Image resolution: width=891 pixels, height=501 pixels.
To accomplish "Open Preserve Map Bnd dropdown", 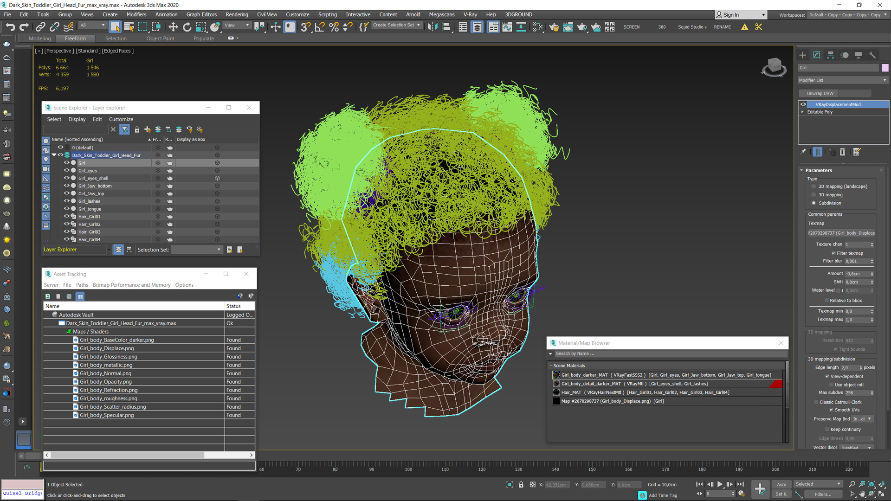I will pyautogui.click(x=863, y=419).
